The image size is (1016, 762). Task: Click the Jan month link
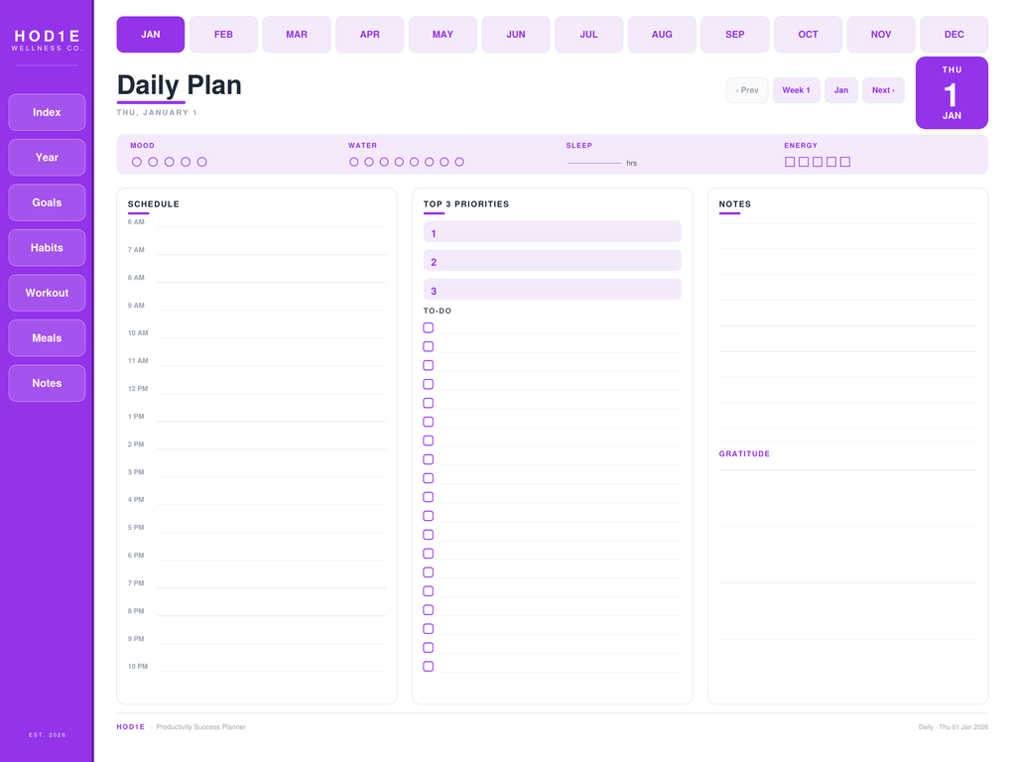841,90
